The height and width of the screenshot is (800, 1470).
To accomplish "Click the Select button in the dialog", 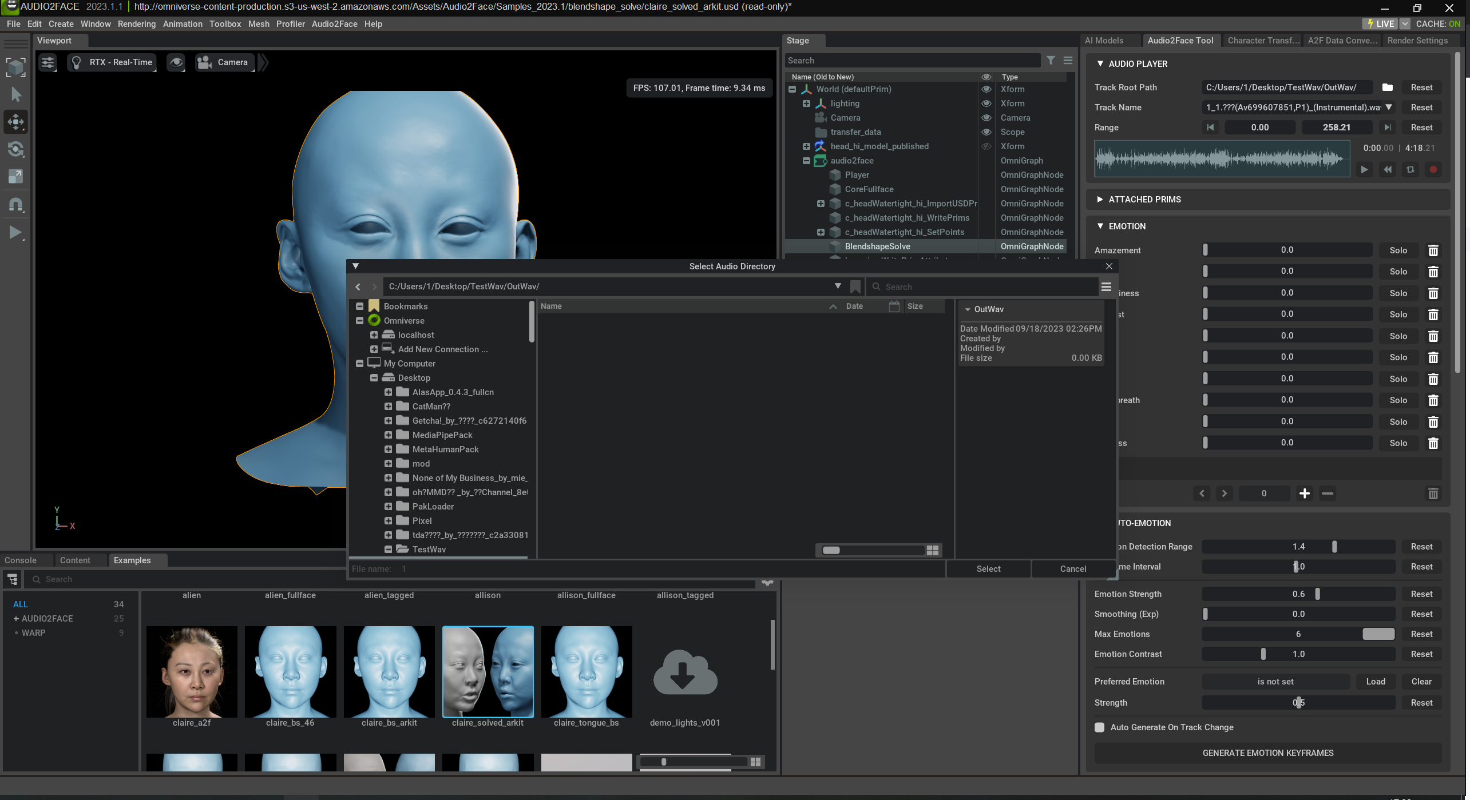I will (x=988, y=569).
